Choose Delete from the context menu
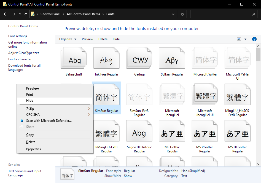261x183 pixels. pos(55,142)
